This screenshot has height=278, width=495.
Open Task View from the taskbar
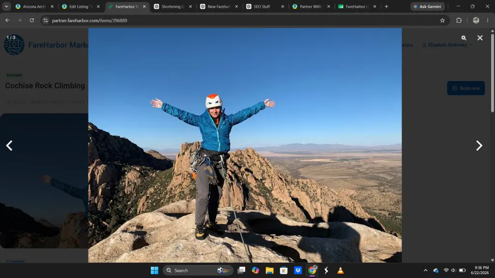(x=242, y=270)
